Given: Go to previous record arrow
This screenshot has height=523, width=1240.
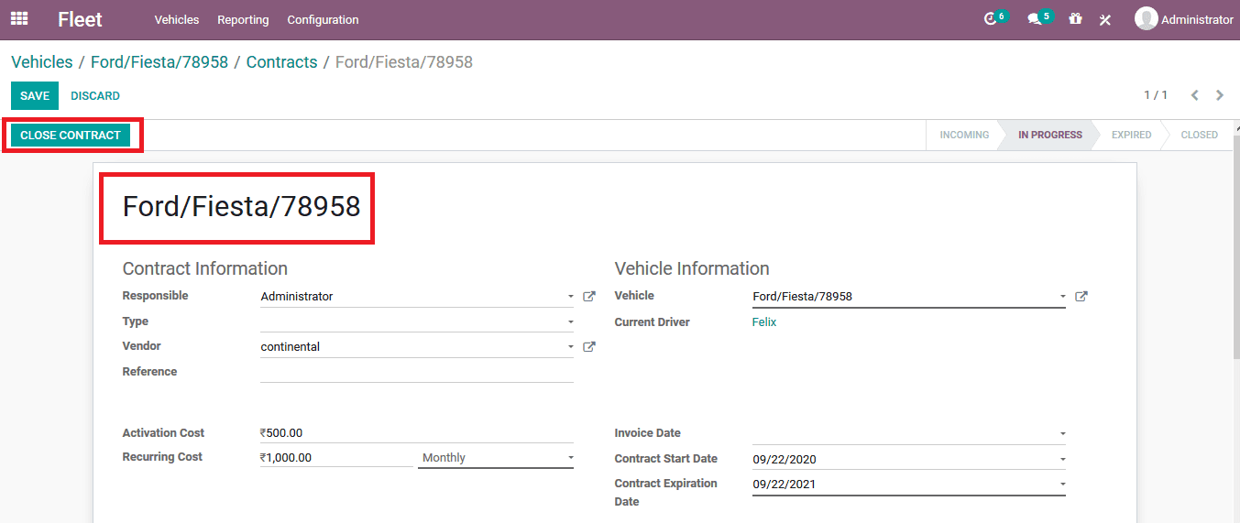Looking at the screenshot, I should pyautogui.click(x=1194, y=95).
